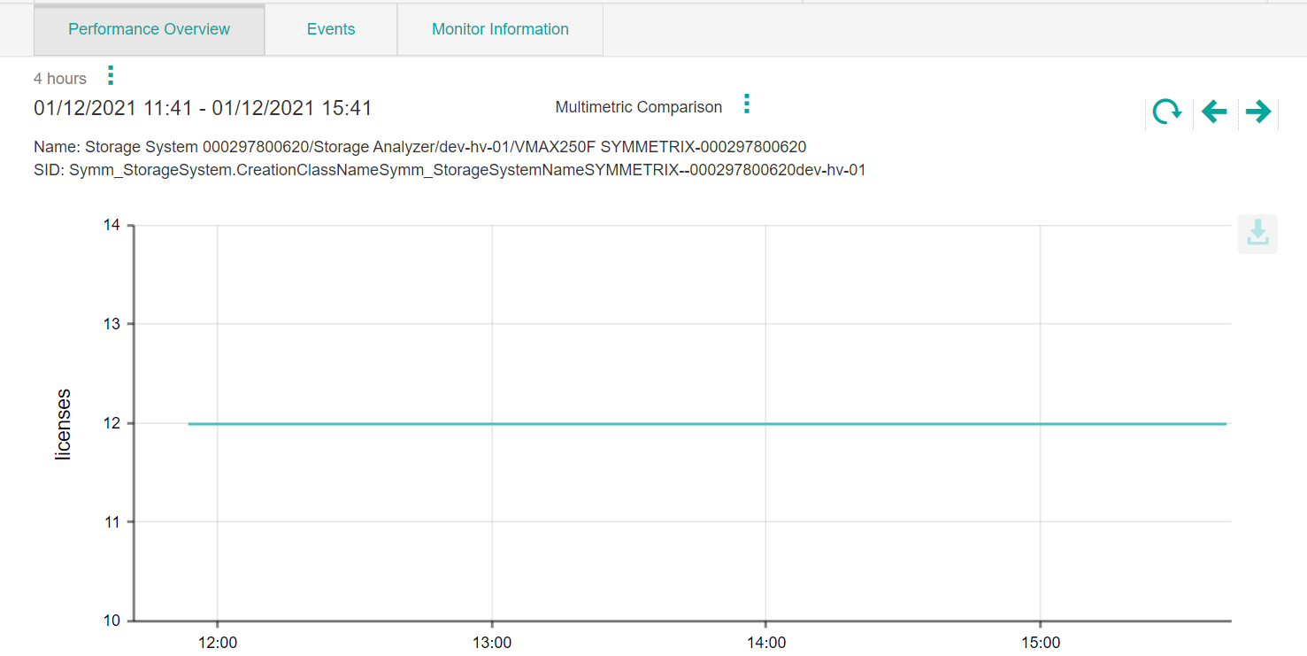Switch to the Monitor Information tab
This screenshot has height=656, width=1307.
pyautogui.click(x=500, y=29)
